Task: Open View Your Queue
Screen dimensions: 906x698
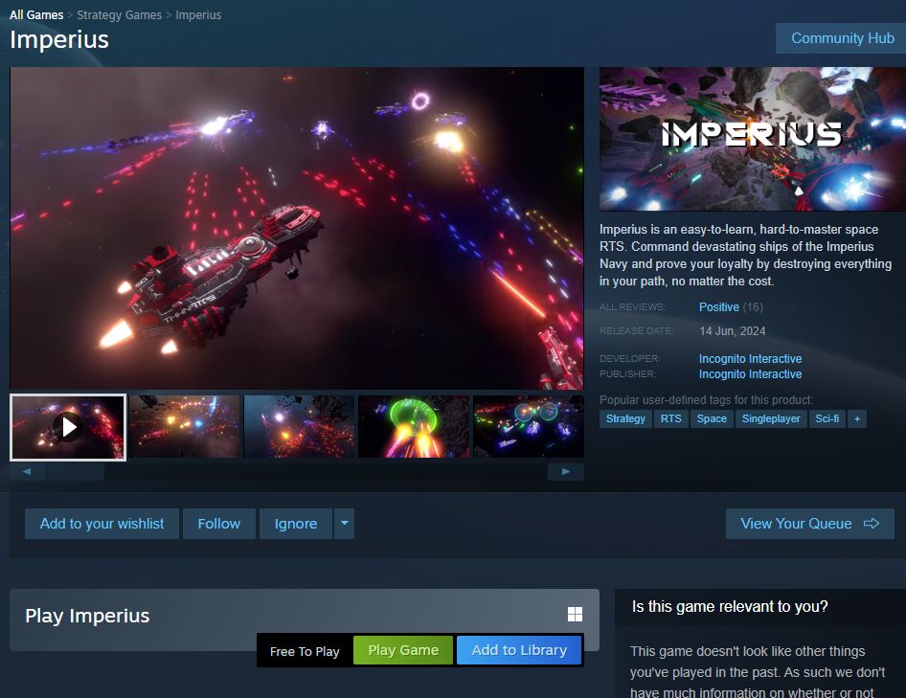Action: pos(810,524)
